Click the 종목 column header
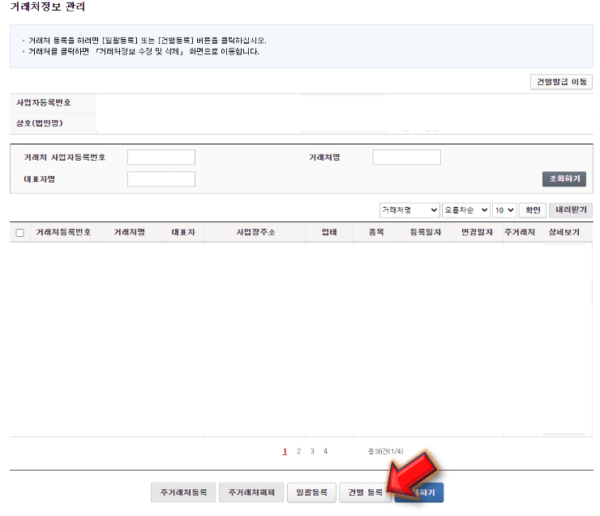 pyautogui.click(x=376, y=232)
